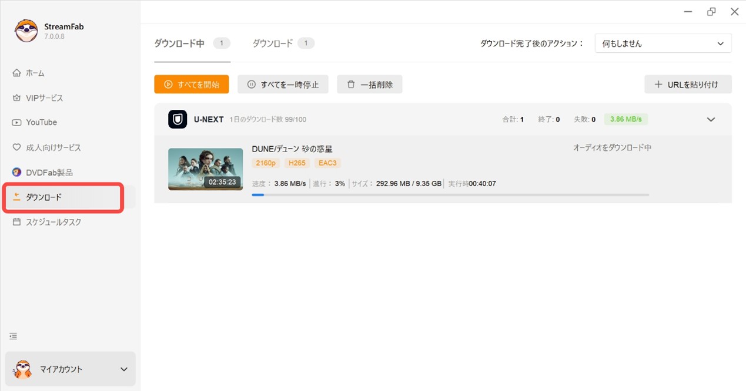The width and height of the screenshot is (746, 391).
Task: Select the ダウンロード中 tab
Action: [x=180, y=43]
